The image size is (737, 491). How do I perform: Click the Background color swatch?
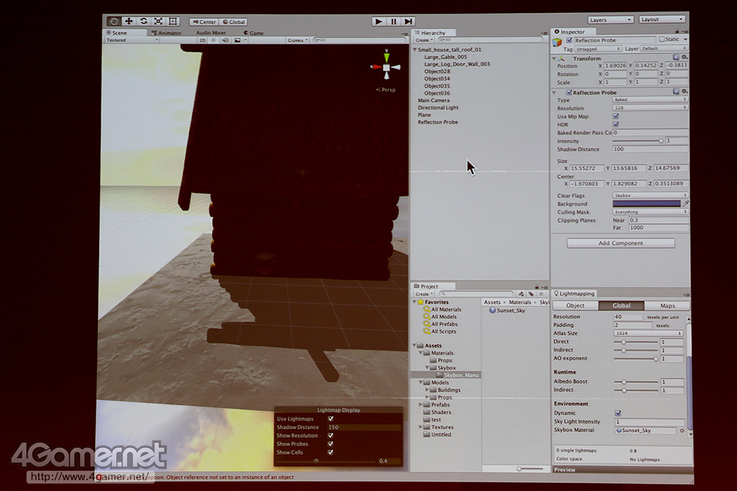[646, 204]
